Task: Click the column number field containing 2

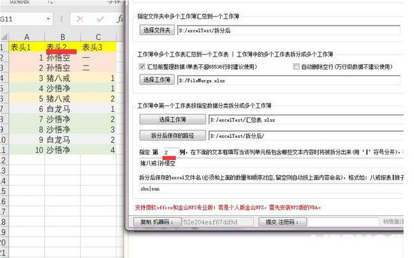Action: 171,152
